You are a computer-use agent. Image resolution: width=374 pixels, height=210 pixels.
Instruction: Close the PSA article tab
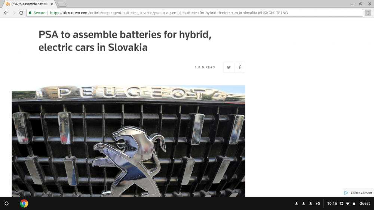point(52,4)
